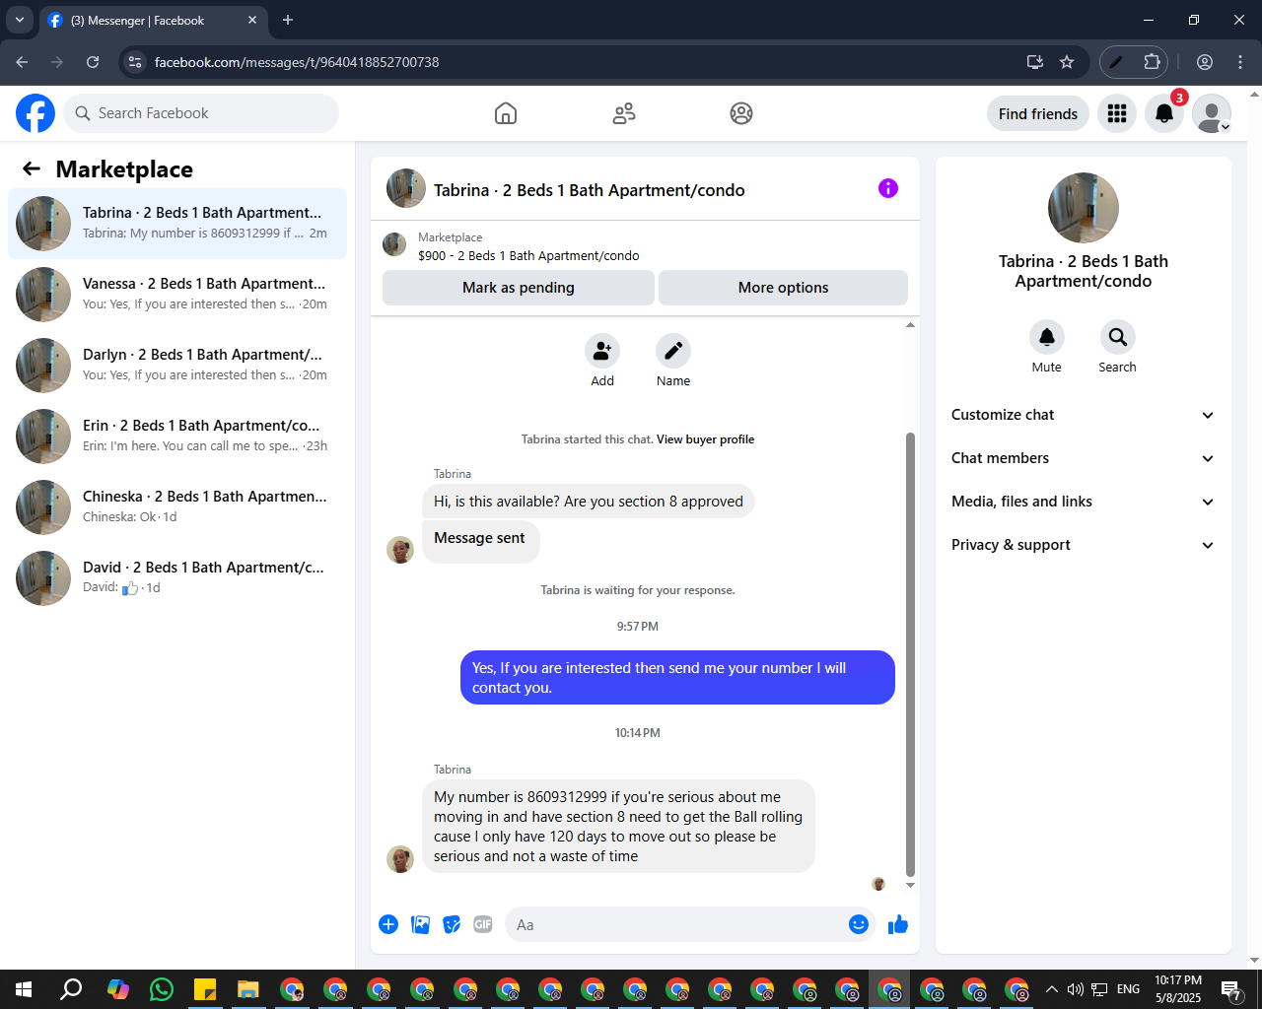Expand Customize chat section
This screenshot has height=1009, width=1262.
[1084, 415]
